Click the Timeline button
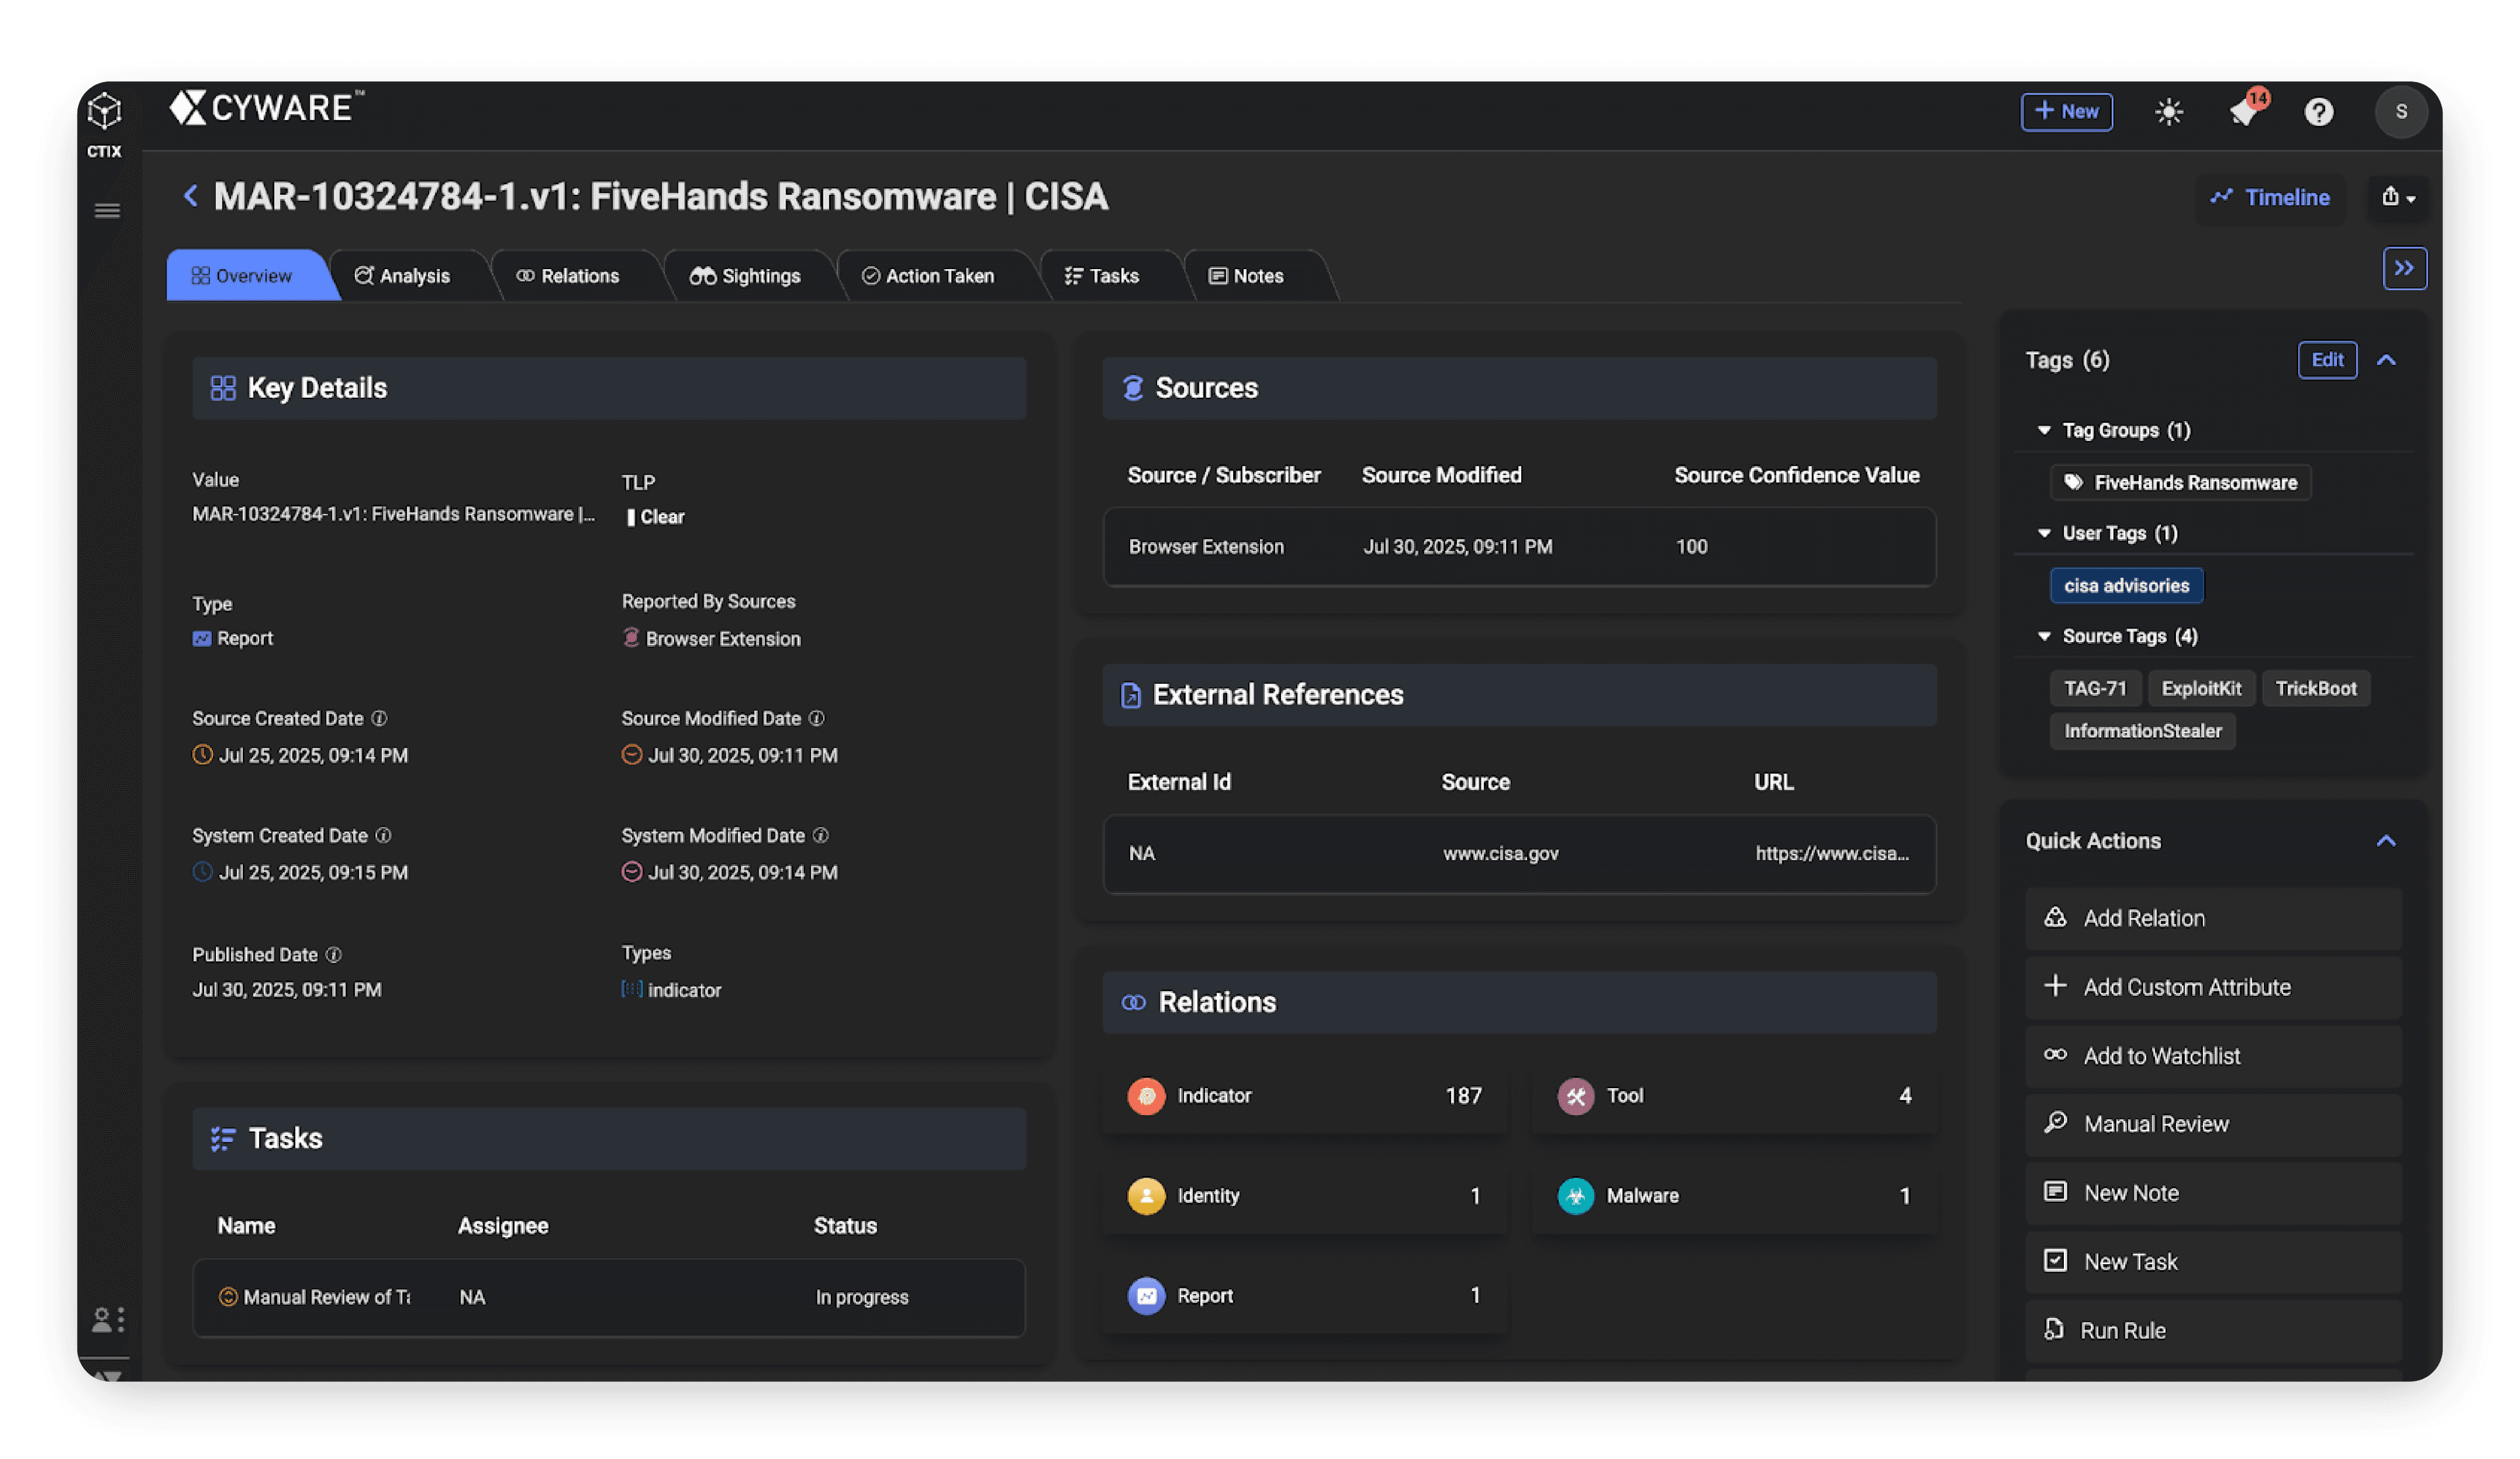2520x1459 pixels. point(2270,198)
